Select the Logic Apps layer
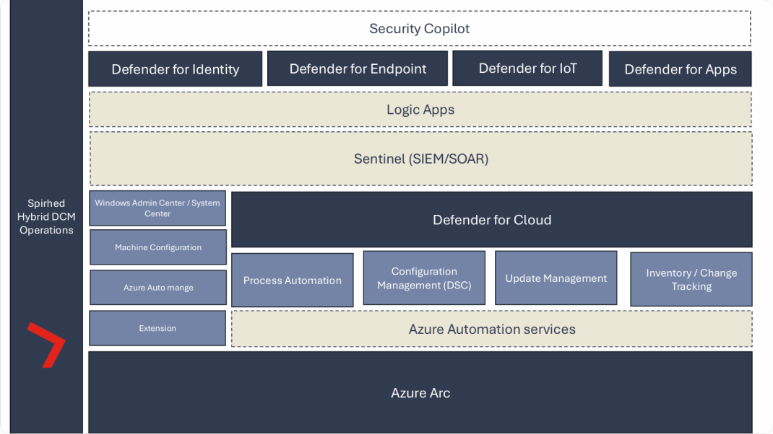Image resolution: width=773 pixels, height=434 pixels. pyautogui.click(x=420, y=110)
